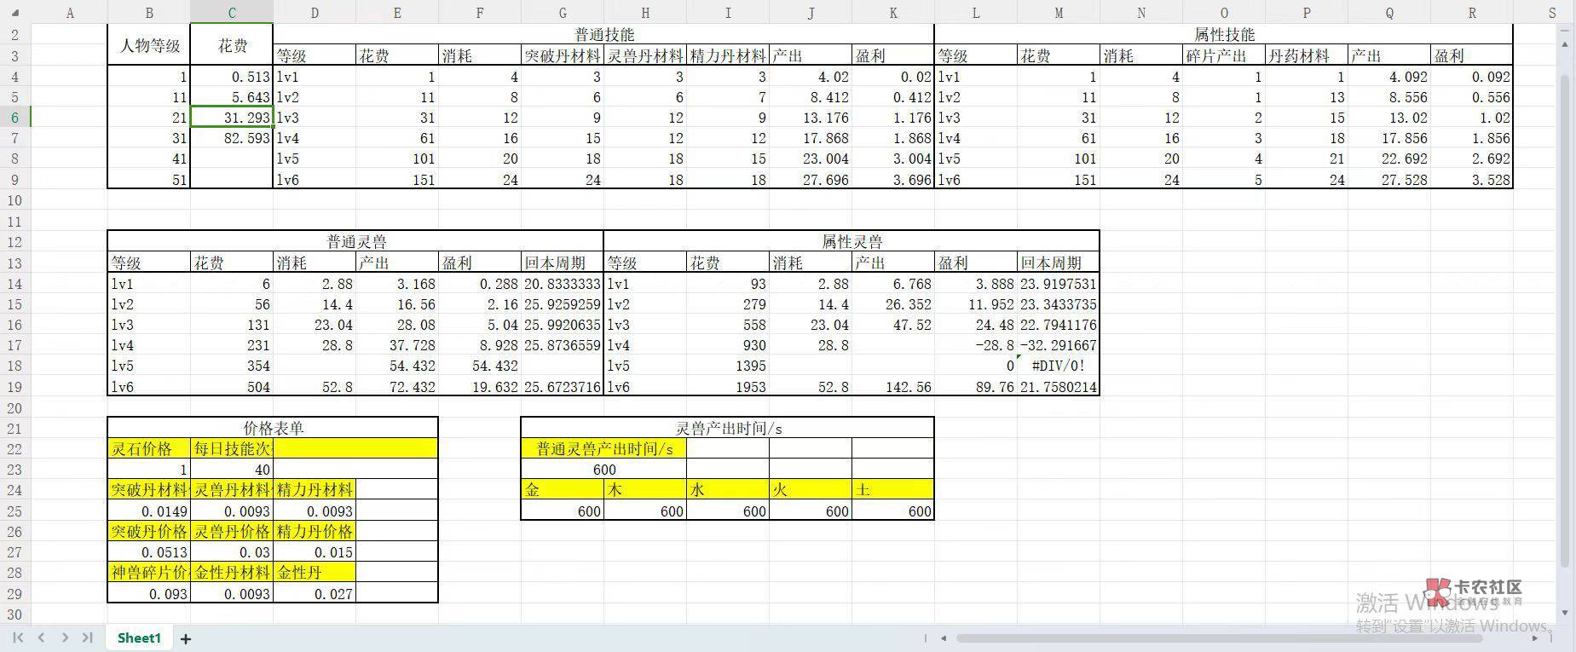Image resolution: width=1576 pixels, height=652 pixels.
Task: Jump to the last sheet arrow
Action: pyautogui.click(x=87, y=638)
